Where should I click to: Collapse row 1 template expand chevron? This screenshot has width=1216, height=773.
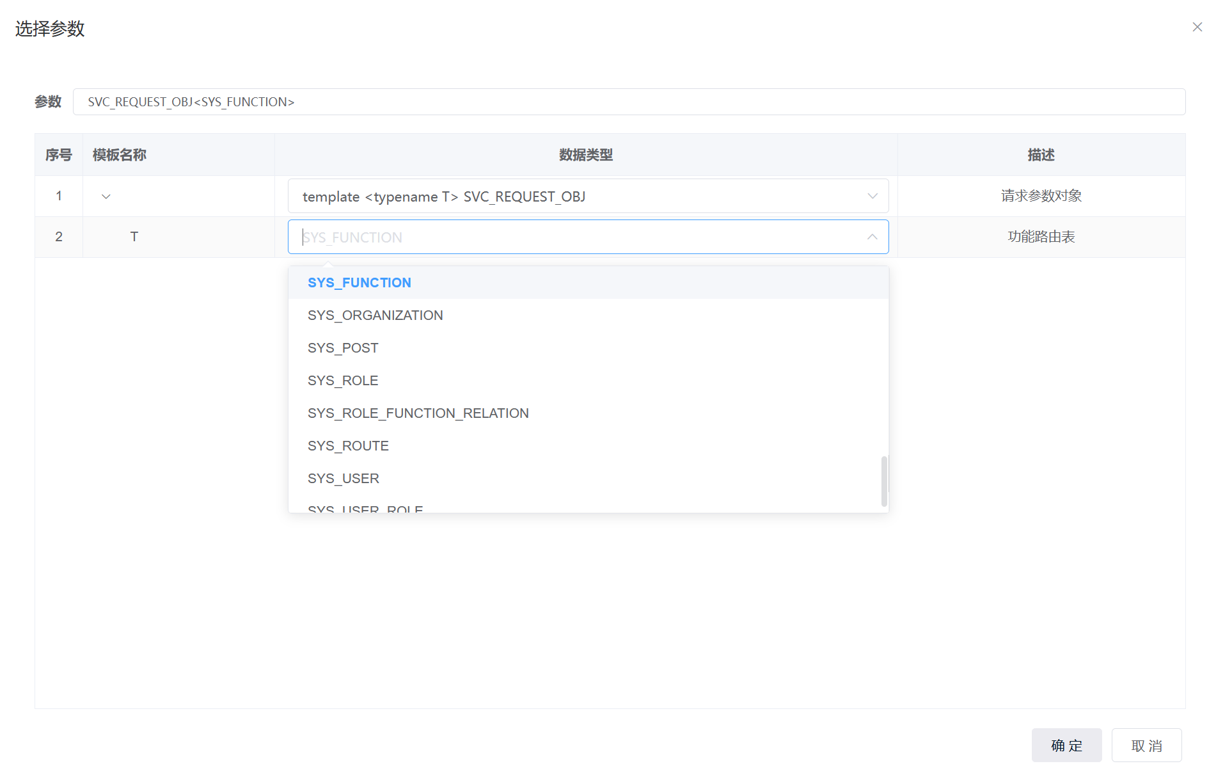[106, 196]
